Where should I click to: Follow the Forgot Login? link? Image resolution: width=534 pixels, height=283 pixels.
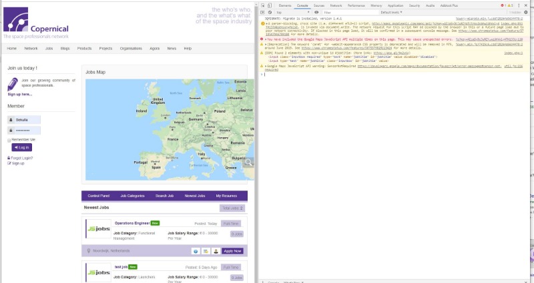22,158
